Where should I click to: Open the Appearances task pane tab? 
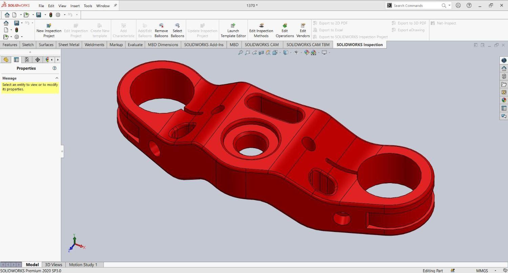tap(504, 100)
